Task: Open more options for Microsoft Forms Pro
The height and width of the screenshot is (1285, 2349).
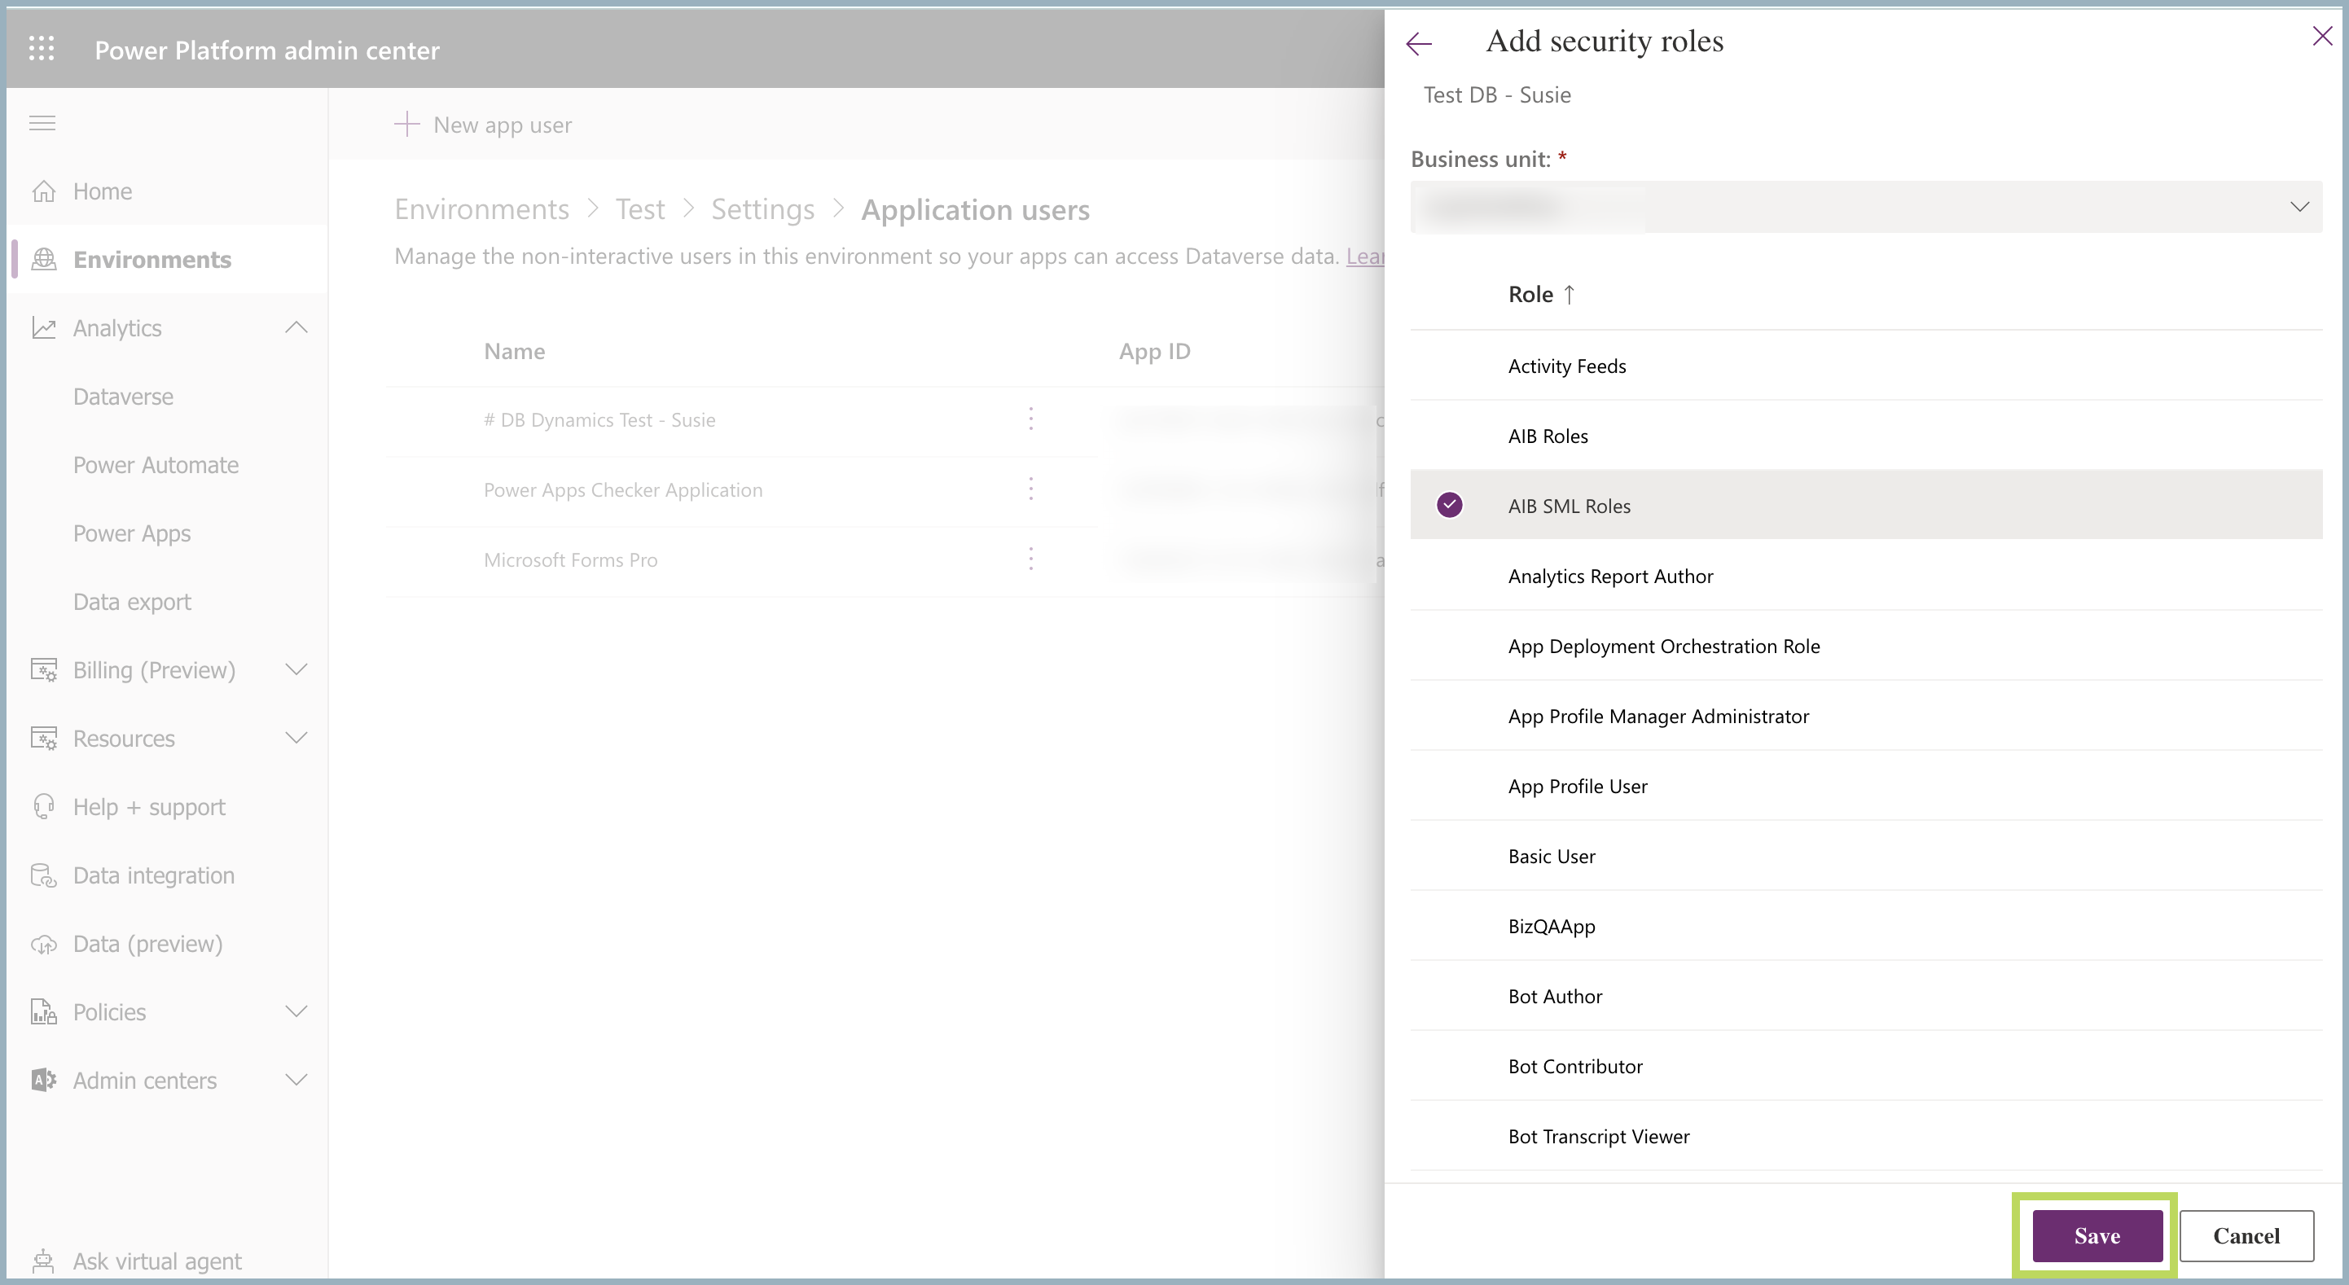Action: 1030,559
